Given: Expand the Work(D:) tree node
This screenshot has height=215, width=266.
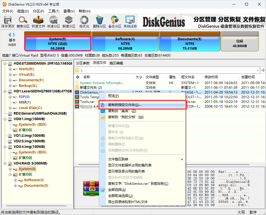Looking at the screenshot, I should pyautogui.click(x=10, y=69).
